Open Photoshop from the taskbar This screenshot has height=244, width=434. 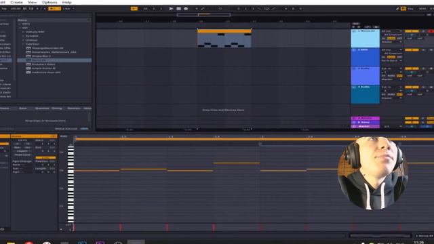(82, 243)
